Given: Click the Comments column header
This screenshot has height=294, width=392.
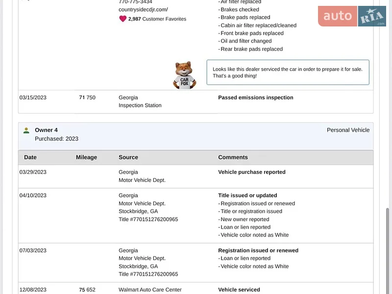Looking at the screenshot, I should coord(233,157).
